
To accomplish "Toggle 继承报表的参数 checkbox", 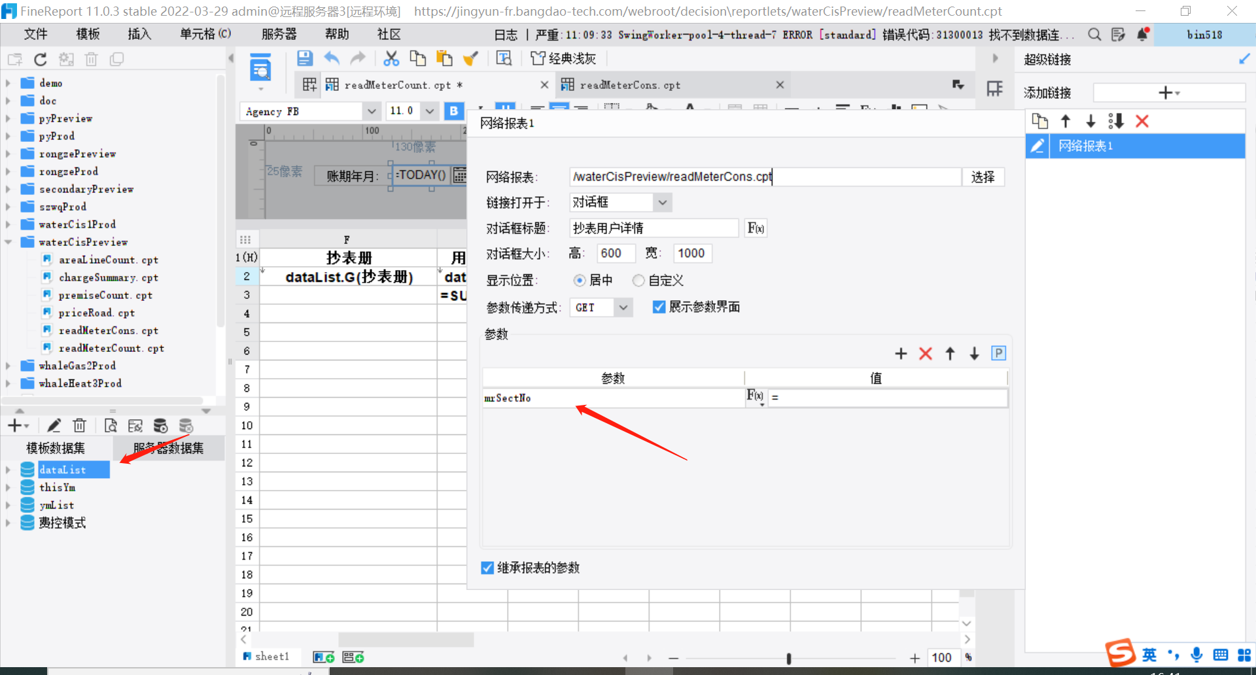I will point(487,568).
